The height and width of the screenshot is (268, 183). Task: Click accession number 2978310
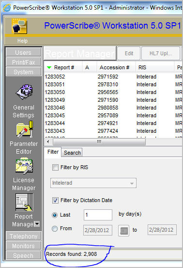tap(108, 84)
